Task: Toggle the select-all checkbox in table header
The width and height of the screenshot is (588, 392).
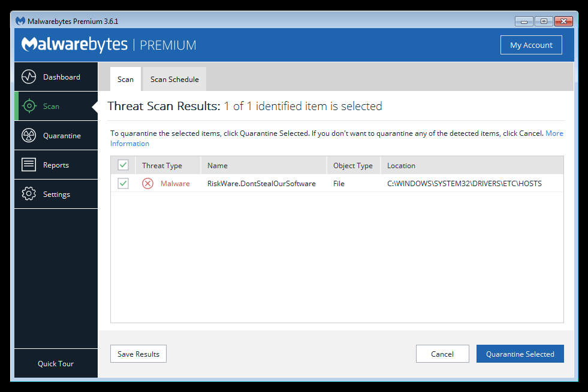Action: point(123,165)
